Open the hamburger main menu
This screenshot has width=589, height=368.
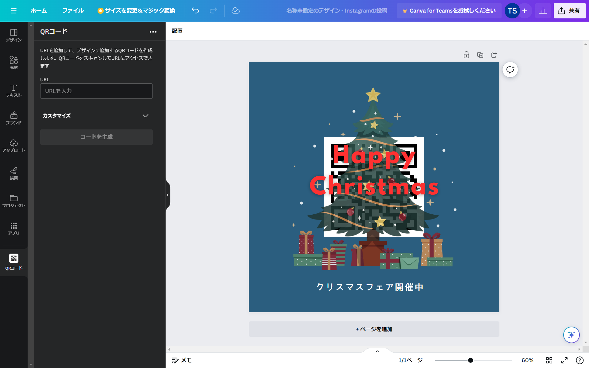tap(13, 11)
